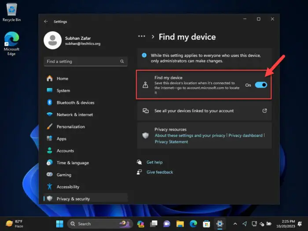Open Accessibility settings

86,187
